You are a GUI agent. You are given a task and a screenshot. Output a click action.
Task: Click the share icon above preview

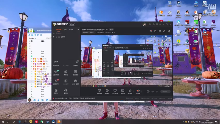pos(169,31)
